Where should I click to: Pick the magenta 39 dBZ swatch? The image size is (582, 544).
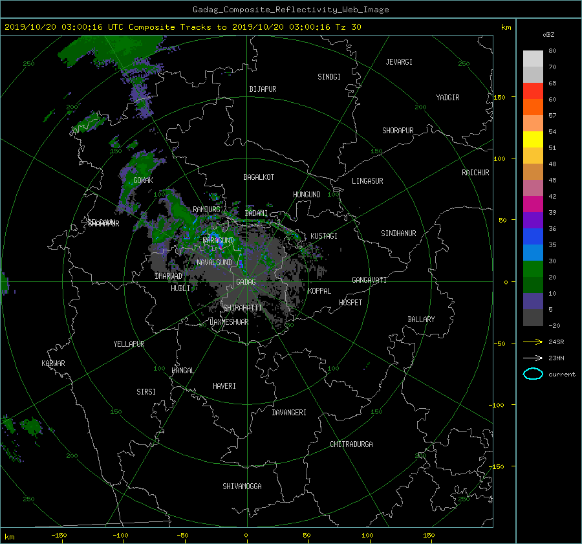[x=533, y=204]
